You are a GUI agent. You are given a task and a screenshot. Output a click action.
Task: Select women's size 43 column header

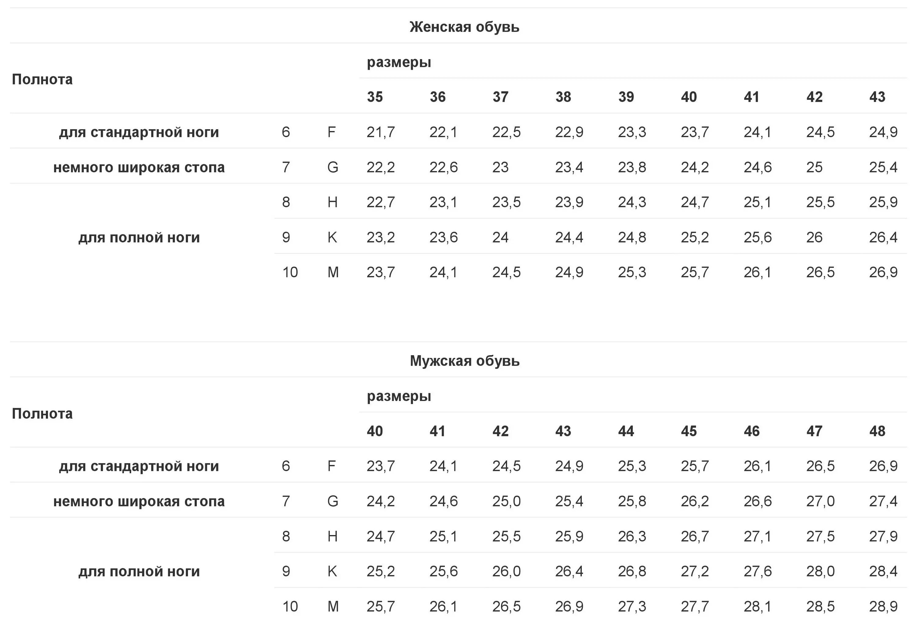877,97
